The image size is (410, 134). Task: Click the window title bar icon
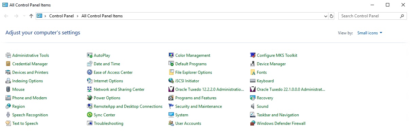click(5, 5)
